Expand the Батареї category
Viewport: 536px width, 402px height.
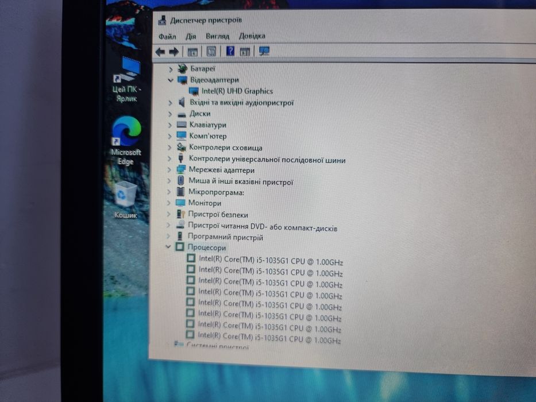[x=171, y=69]
